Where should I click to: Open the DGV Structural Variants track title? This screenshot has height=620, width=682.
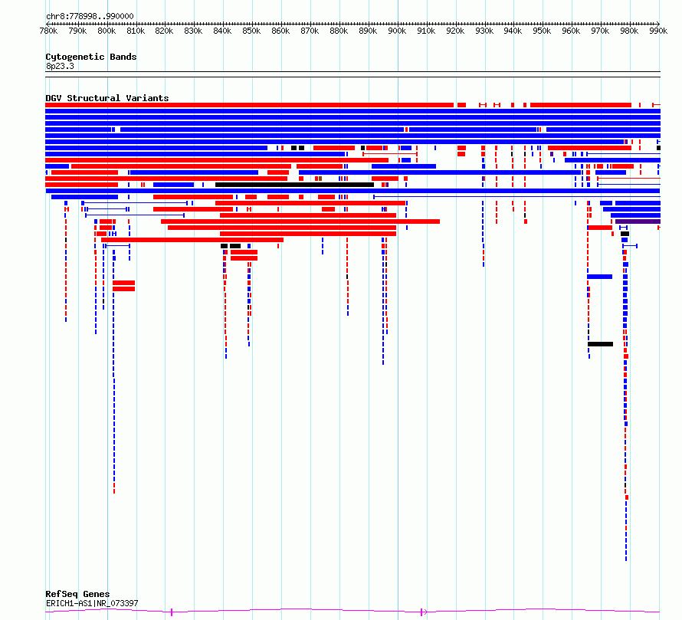(107, 98)
